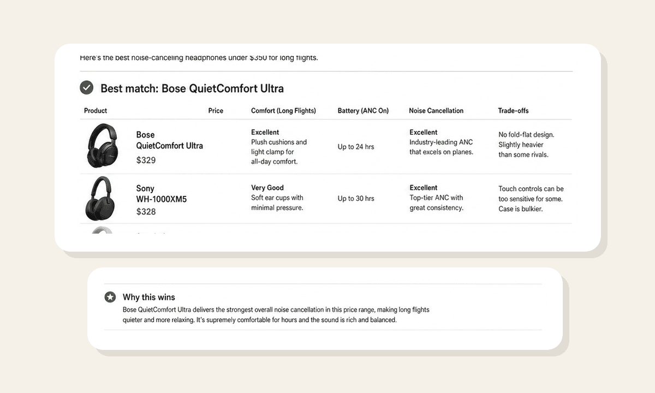This screenshot has height=393, width=655.
Task: Click the Trade-offs column header
Action: coord(513,110)
